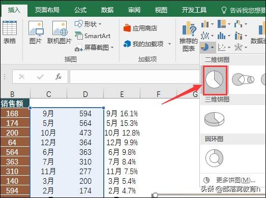Switch to the 公式 tab
Image resolution: width=266 pixels, height=198 pixels.
coord(80,10)
